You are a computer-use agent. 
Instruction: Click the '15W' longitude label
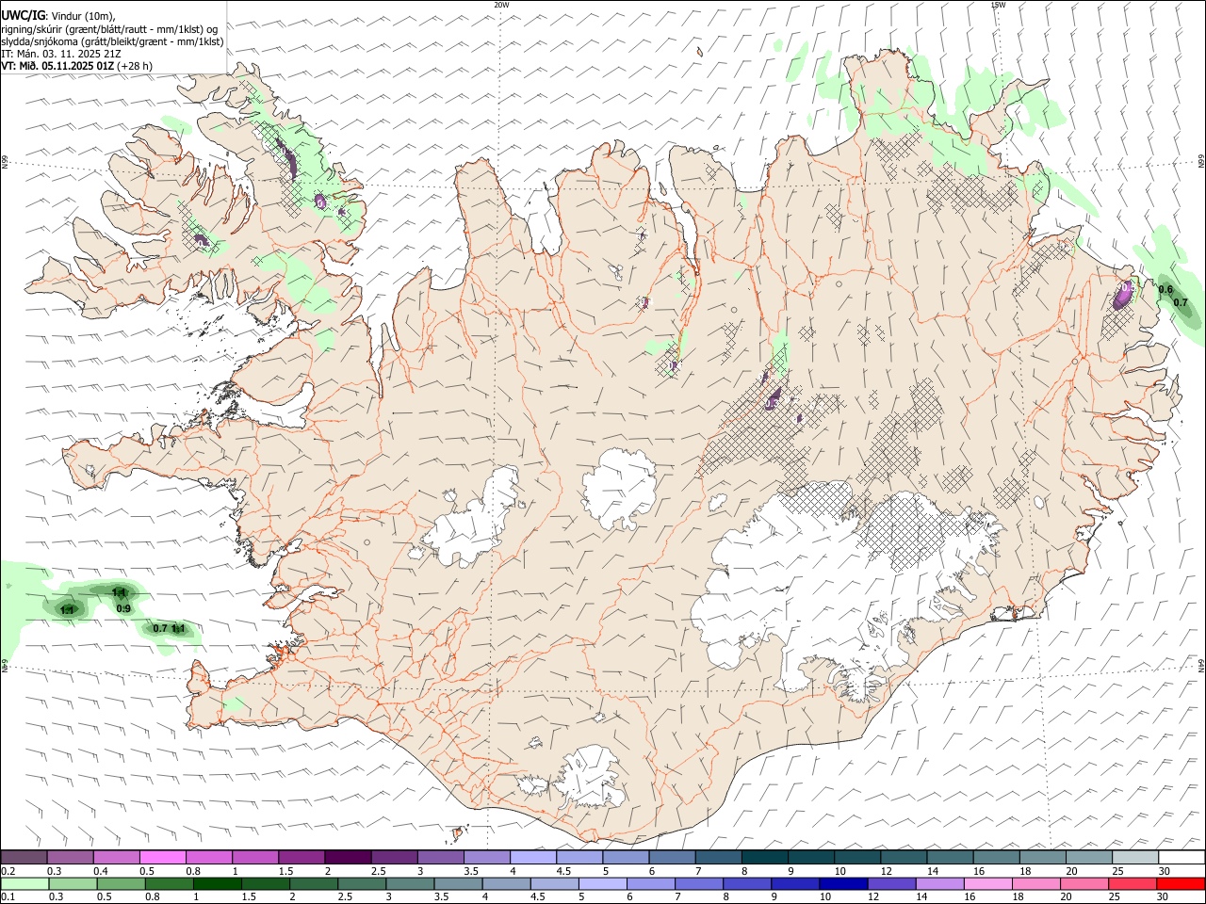(x=997, y=5)
